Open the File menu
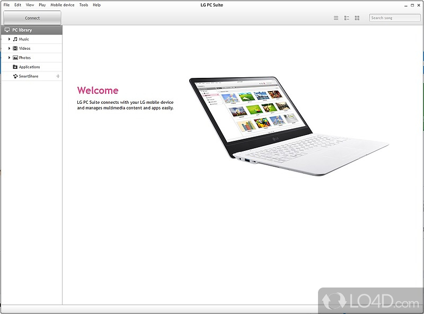Viewport: 424px width, 314px height. [6, 5]
